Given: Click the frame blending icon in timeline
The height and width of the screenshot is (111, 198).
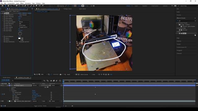Looking at the screenshot, I should point(54,80).
